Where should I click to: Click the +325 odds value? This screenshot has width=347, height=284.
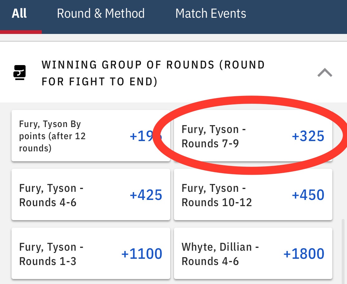(308, 136)
